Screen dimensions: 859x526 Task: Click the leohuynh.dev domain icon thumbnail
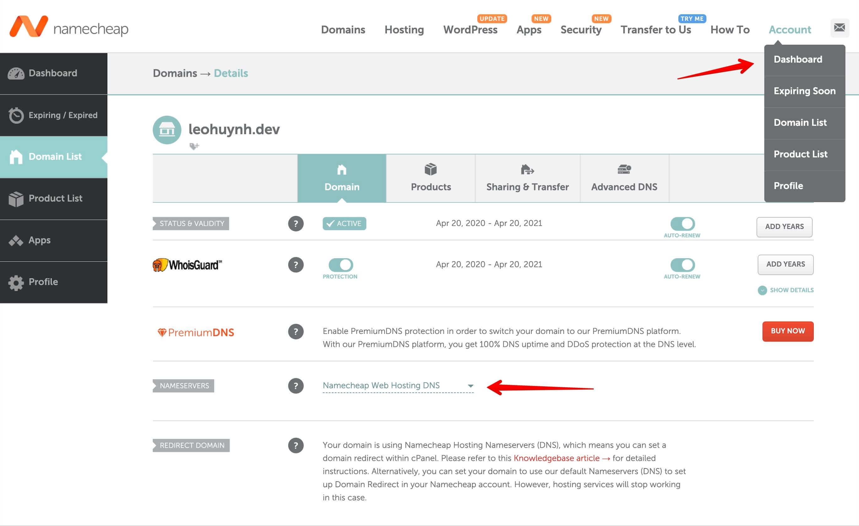click(x=167, y=129)
